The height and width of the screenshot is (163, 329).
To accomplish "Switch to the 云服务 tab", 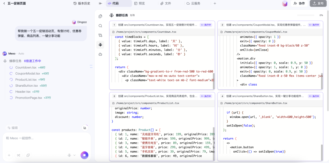I will click(x=193, y=3).
